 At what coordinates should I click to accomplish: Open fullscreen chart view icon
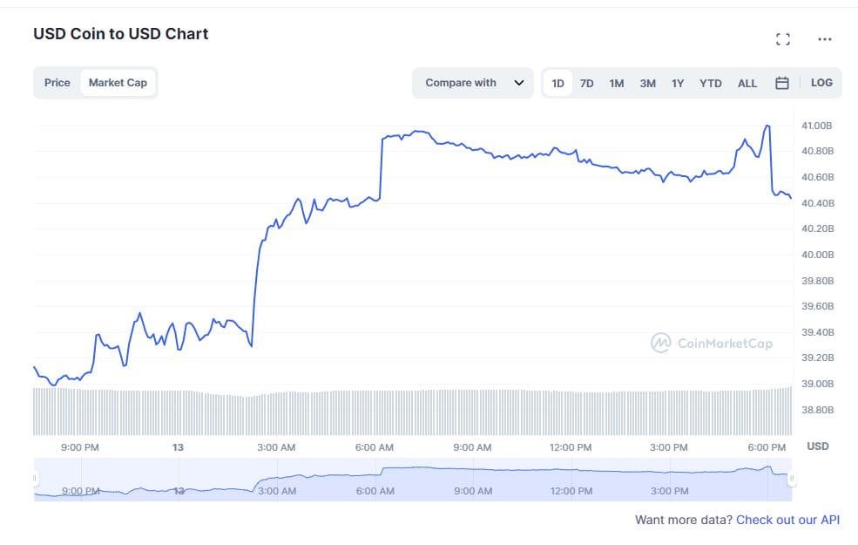[782, 39]
